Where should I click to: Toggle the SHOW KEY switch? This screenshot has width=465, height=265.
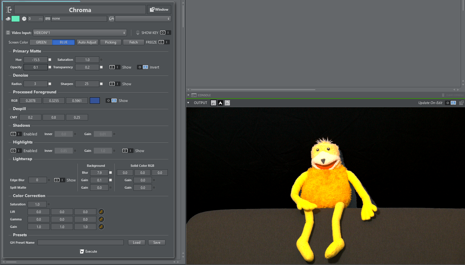(x=165, y=33)
